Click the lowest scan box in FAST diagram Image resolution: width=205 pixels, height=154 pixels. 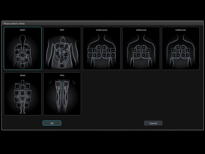point(62,66)
